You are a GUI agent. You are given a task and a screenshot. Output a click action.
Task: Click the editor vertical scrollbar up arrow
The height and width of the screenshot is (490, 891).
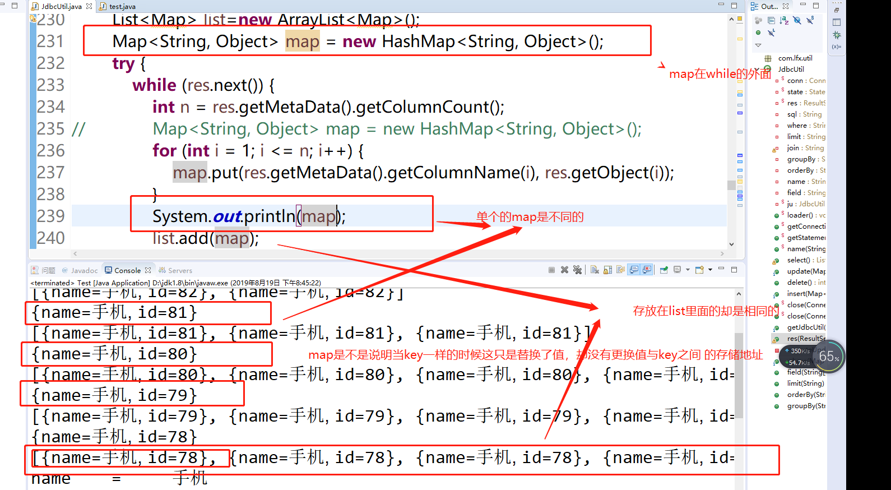click(x=731, y=19)
